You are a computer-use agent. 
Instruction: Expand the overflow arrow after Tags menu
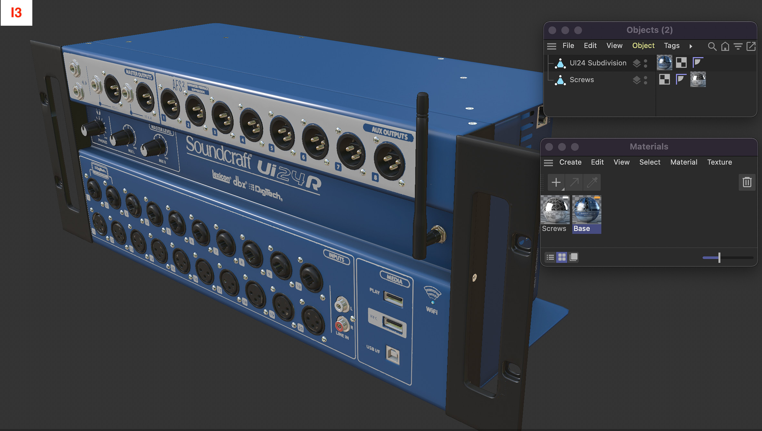coord(691,46)
